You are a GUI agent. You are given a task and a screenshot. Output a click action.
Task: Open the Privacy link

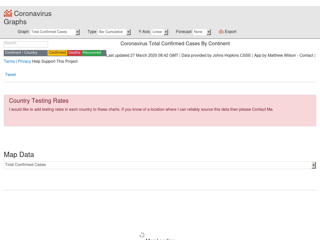[24, 61]
